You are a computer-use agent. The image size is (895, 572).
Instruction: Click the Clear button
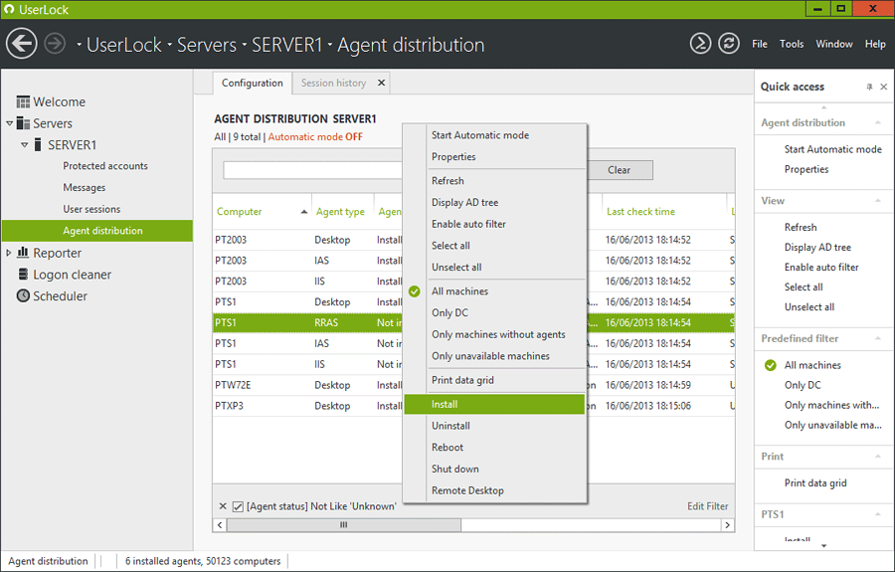point(619,170)
